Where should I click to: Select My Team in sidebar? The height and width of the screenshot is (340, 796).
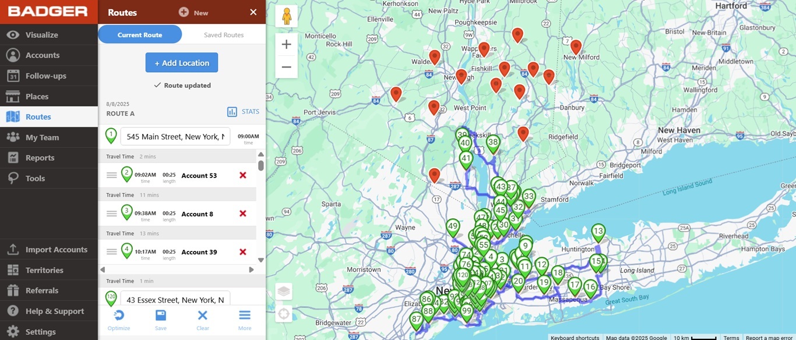49,137
